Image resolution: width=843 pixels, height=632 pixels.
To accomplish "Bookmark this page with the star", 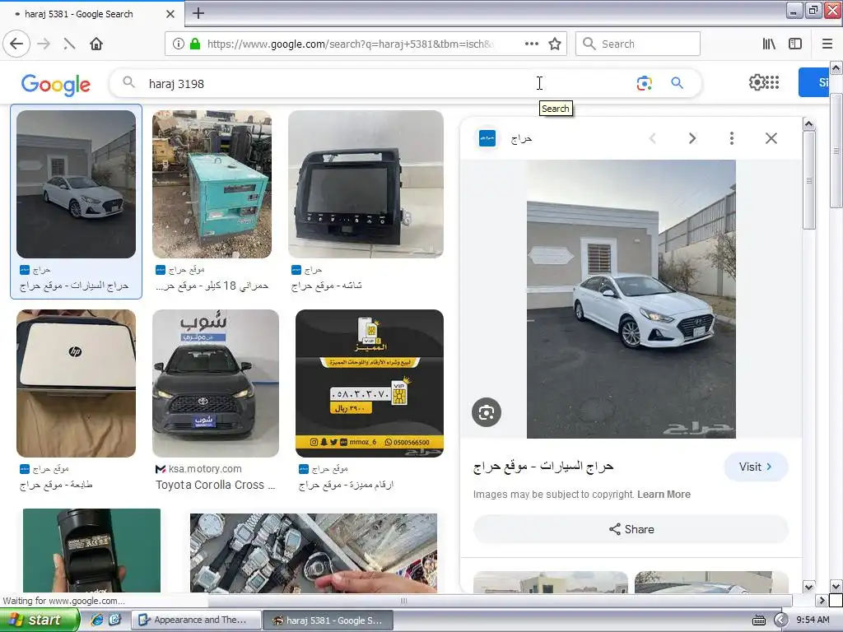I will [x=555, y=44].
